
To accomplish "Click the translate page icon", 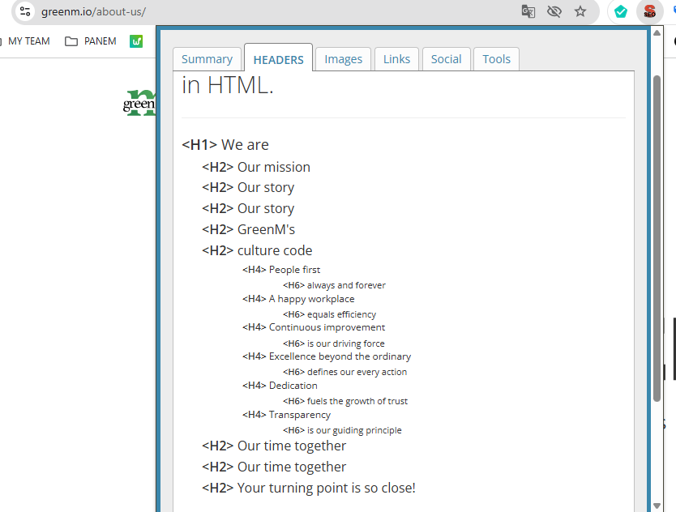I will point(528,12).
